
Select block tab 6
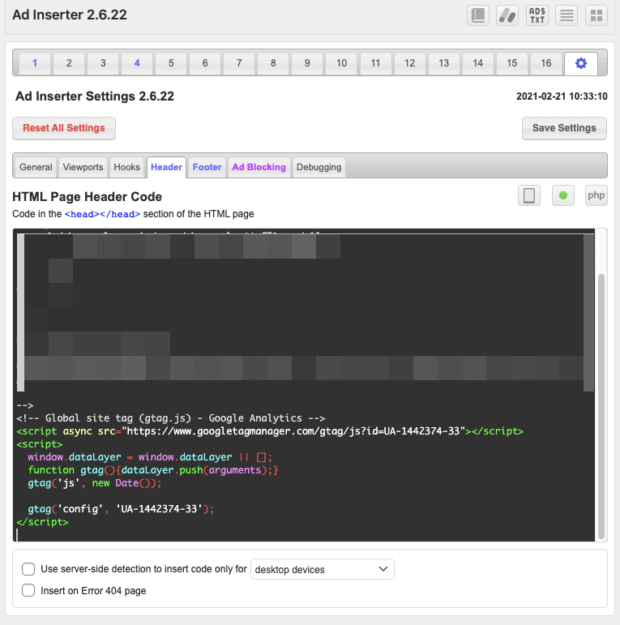[x=205, y=63]
